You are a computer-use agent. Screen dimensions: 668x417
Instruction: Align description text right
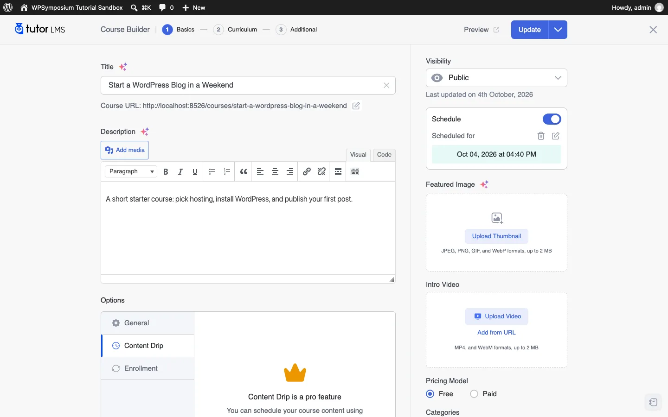(x=290, y=172)
